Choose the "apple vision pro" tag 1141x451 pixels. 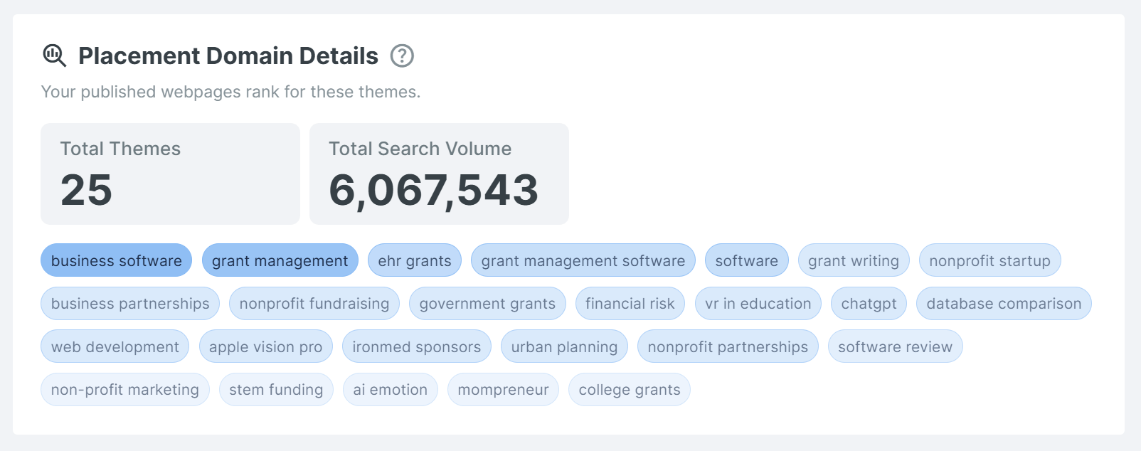[x=265, y=347]
